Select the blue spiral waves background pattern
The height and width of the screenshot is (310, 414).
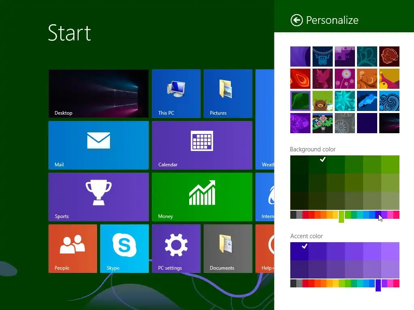389,101
